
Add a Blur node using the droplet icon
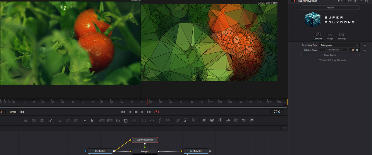(92, 121)
